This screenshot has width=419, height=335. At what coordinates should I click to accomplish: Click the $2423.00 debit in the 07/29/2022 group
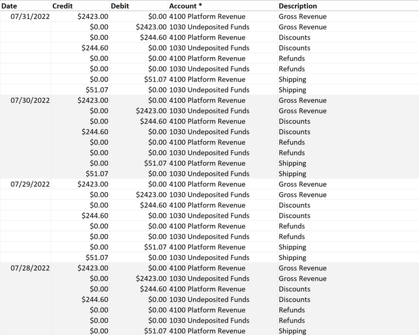[151, 195]
